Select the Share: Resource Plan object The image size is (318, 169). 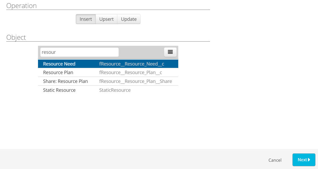click(65, 81)
